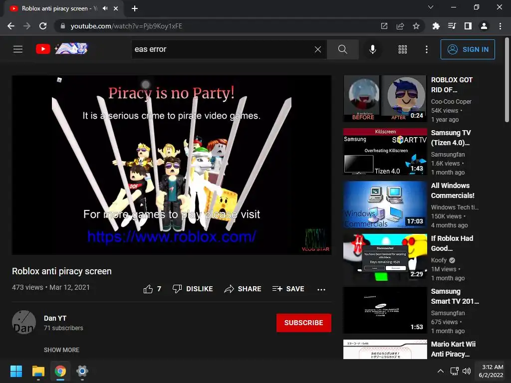Open the 'ROBLOX GOT RID OF...' title link
Viewport: 511px width, 383px height.
tap(452, 85)
